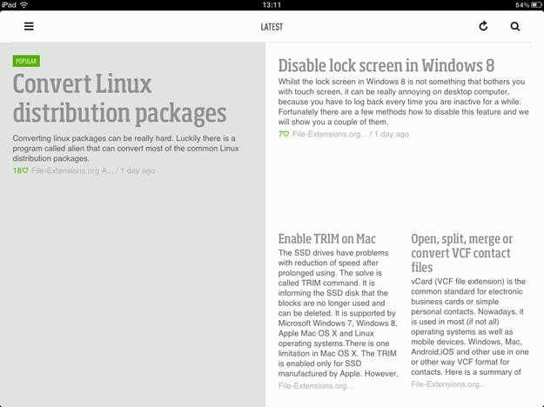Viewport: 544px width, 407px height.
Task: Tap File-Extensions.org source under Windows 8 article
Action: [330, 134]
